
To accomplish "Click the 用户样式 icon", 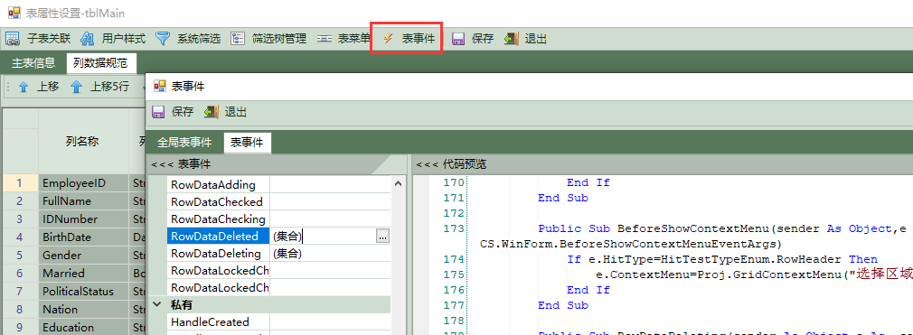I will click(88, 39).
